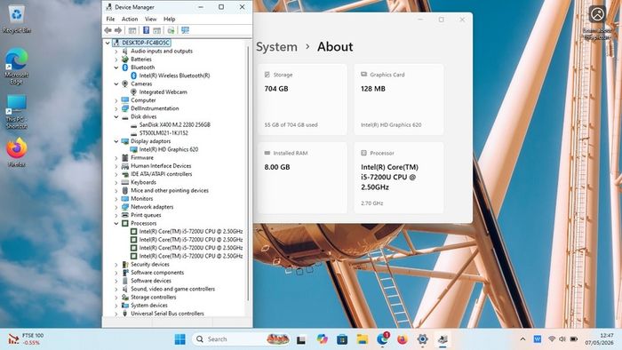Viewport: 622px width, 350px height.
Task: Click the learn about this picture desktop icon
Action: coord(597,22)
